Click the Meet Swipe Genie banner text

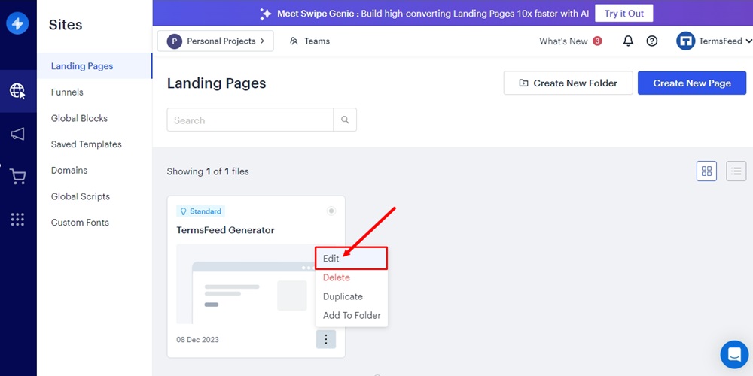tap(433, 14)
